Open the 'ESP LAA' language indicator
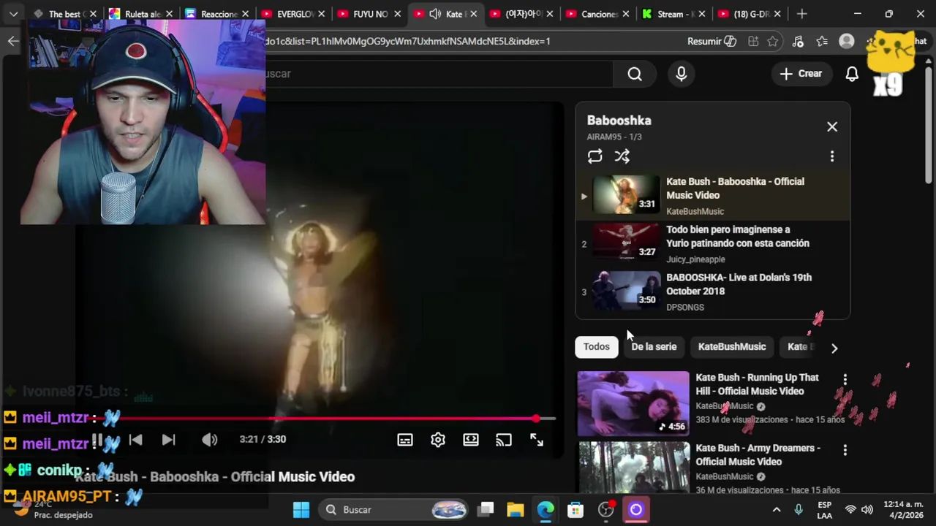The image size is (936, 526). tap(824, 510)
